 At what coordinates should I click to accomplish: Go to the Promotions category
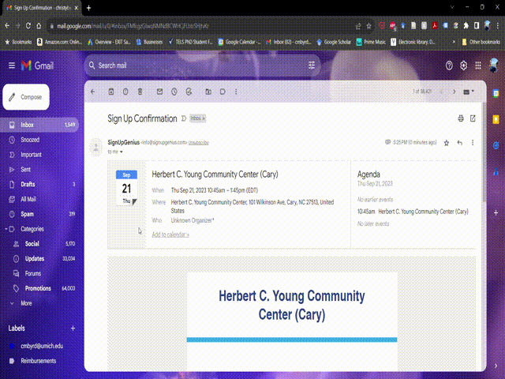tap(38, 288)
